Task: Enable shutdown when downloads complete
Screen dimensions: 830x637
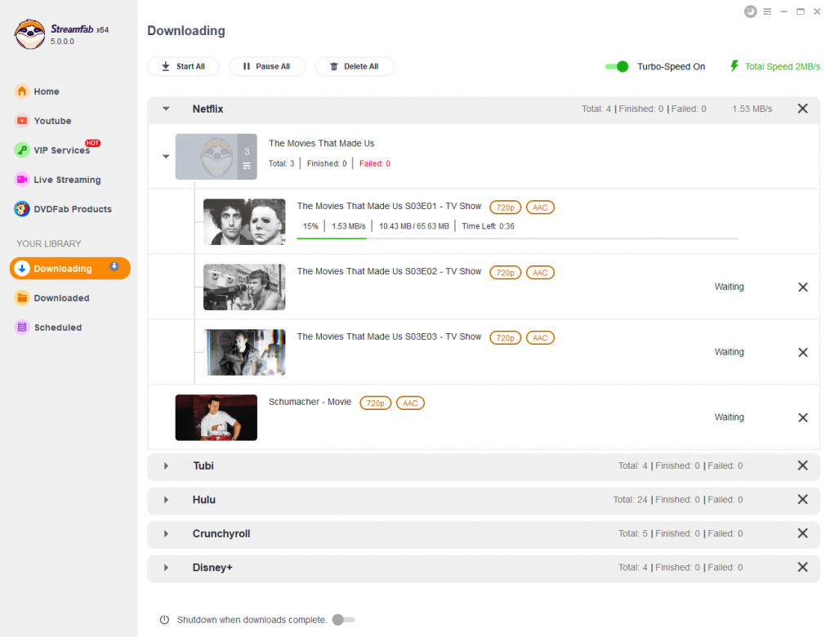Action: click(x=343, y=619)
